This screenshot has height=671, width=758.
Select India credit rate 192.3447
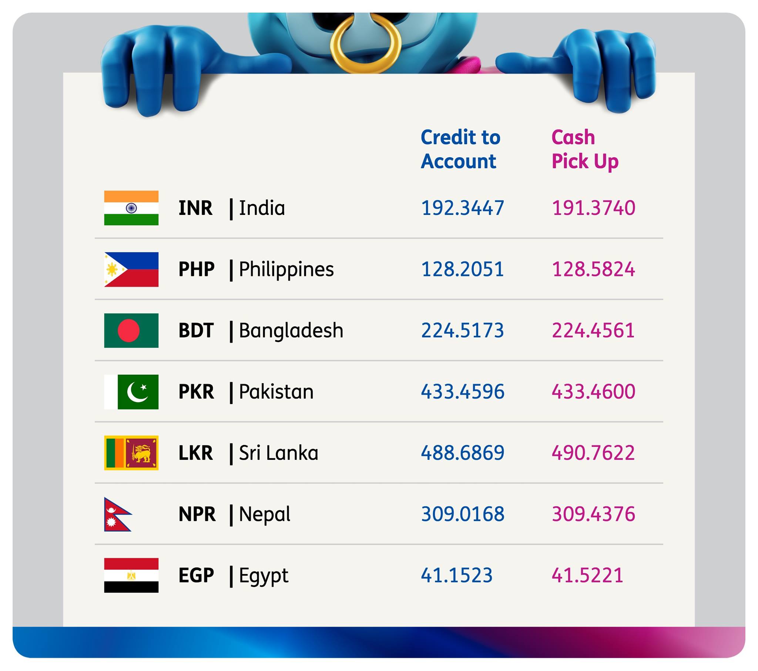pos(463,208)
